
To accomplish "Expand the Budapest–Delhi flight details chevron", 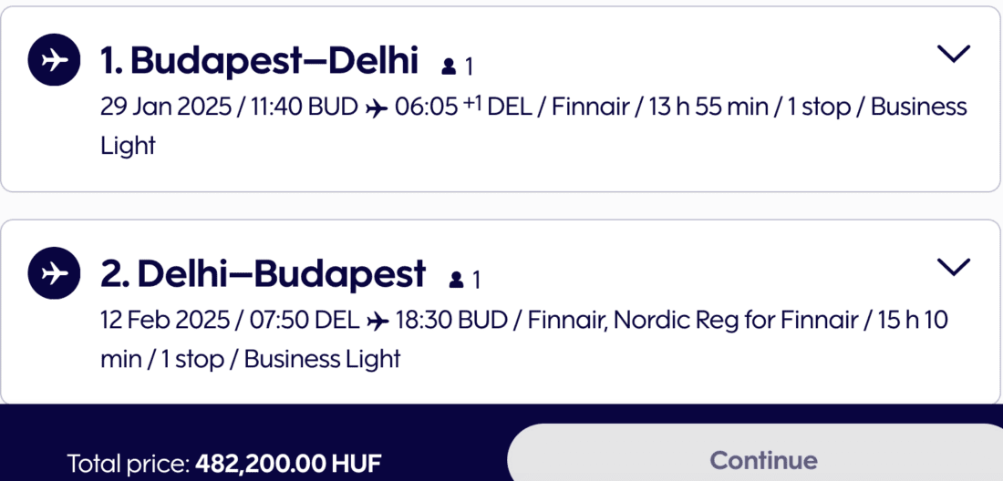I will 954,55.
